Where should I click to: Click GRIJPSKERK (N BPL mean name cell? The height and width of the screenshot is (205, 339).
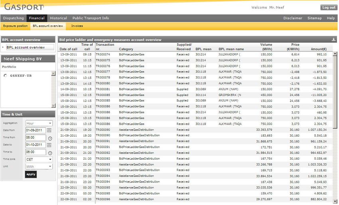pyautogui.click(x=230, y=95)
